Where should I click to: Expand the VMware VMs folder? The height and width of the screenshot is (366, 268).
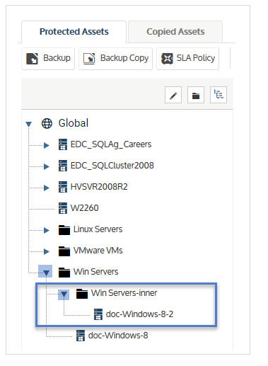[x=47, y=251]
